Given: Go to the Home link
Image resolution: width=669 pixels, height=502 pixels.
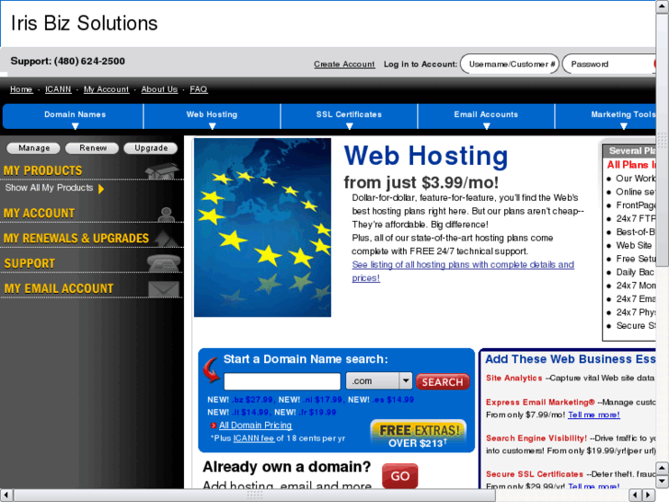Looking at the screenshot, I should [x=21, y=89].
